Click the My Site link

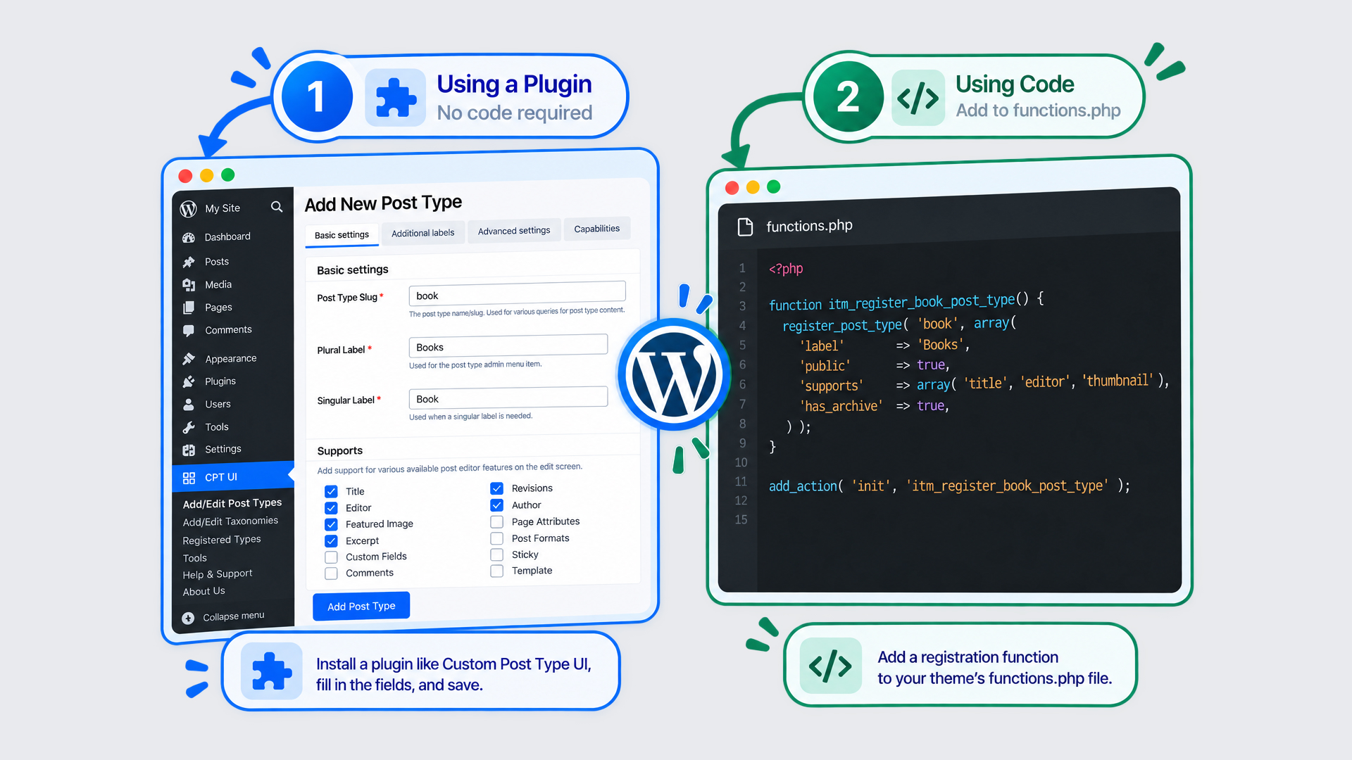(223, 208)
